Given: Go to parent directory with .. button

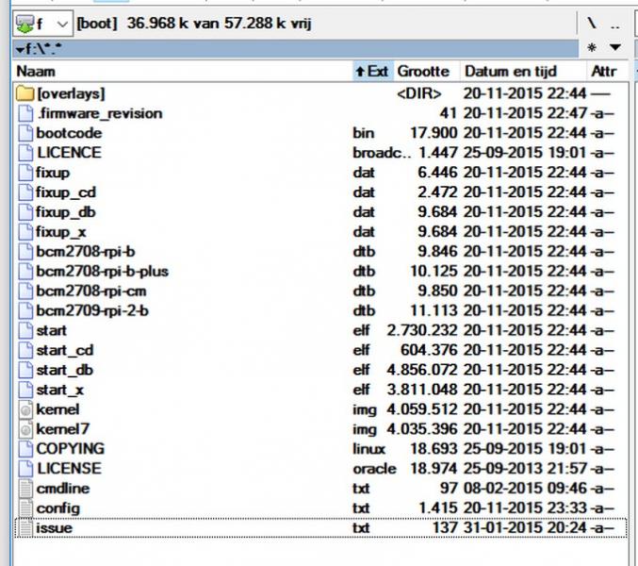Looking at the screenshot, I should (615, 22).
